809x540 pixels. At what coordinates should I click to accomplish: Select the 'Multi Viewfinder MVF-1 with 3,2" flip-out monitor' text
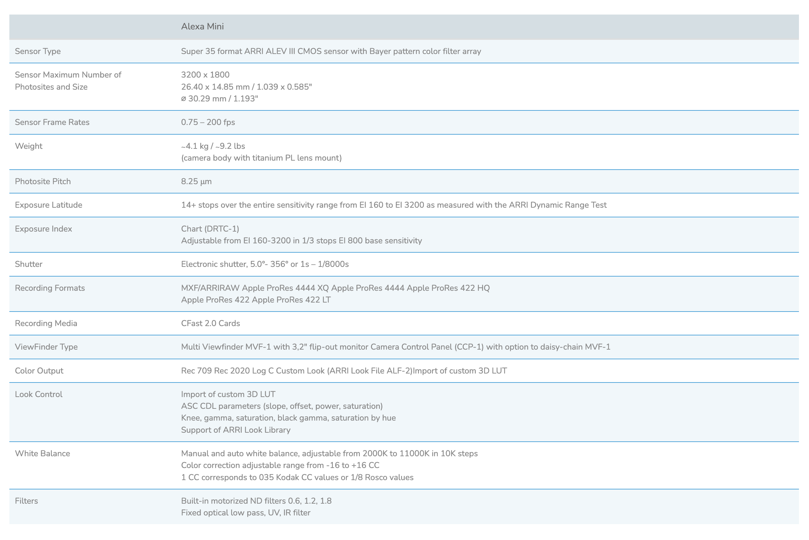(x=275, y=347)
